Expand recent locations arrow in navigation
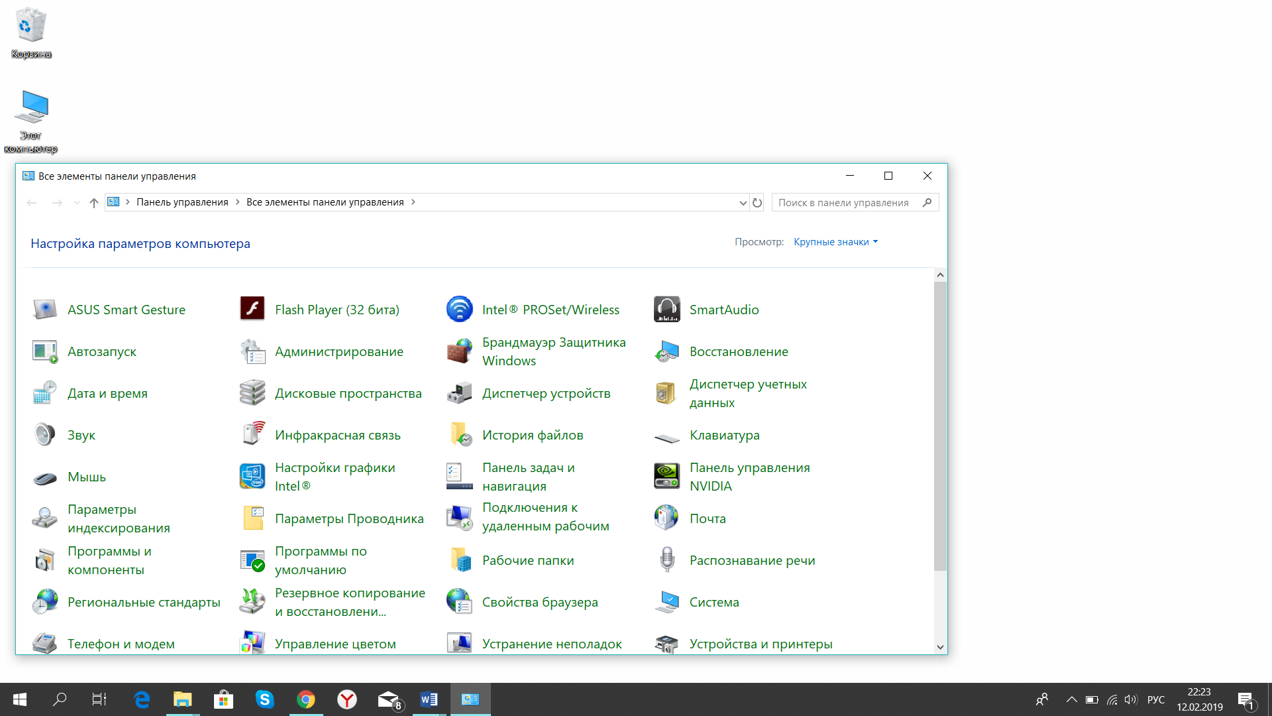 [77, 203]
